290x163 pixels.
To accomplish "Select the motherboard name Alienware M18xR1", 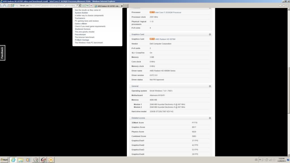I will (157, 95).
